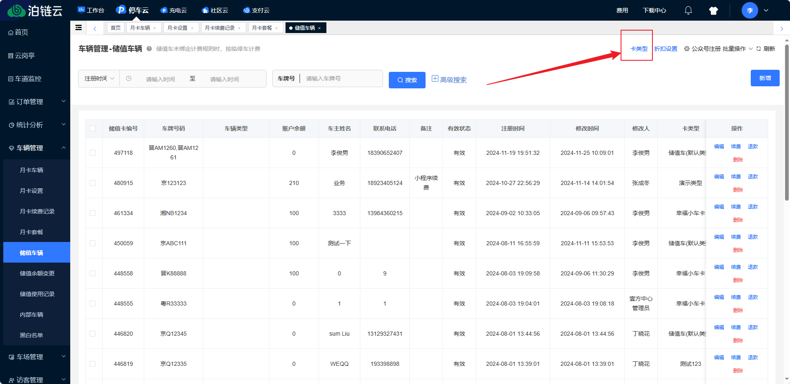Expand 订单管理 sidebar menu
Image resolution: width=790 pixels, height=384 pixels.
(35, 102)
